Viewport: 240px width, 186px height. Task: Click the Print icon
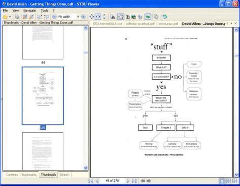(17, 17)
